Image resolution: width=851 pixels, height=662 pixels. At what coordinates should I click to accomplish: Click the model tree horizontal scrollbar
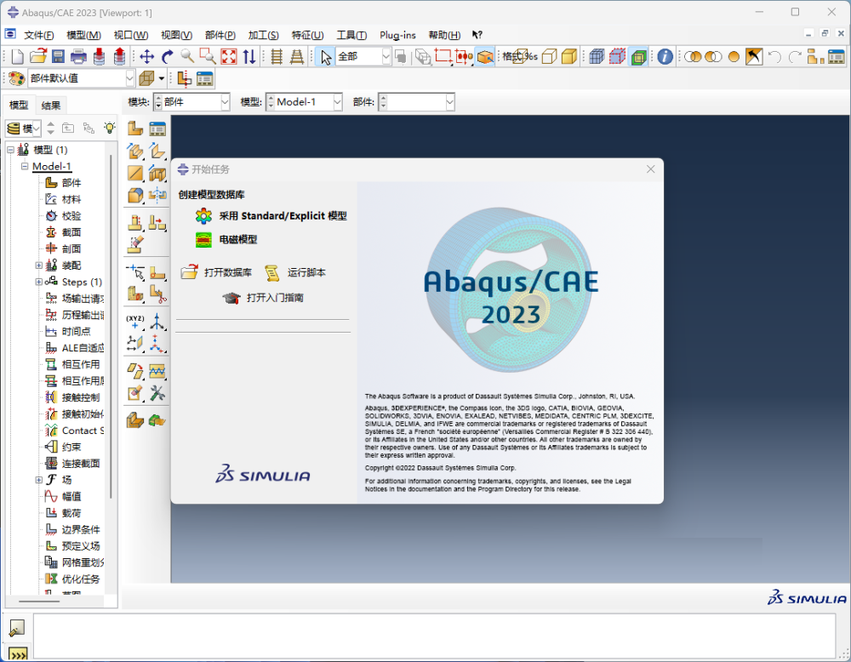[39, 602]
